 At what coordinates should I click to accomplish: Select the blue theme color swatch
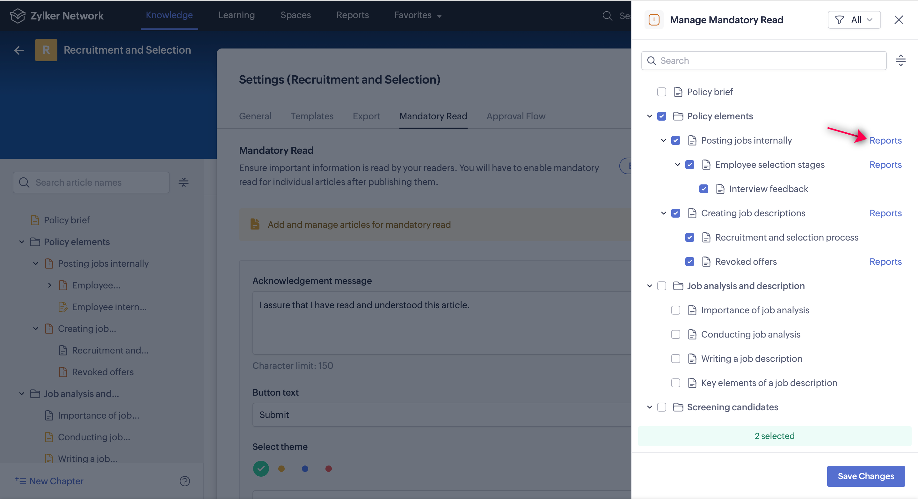pos(305,469)
